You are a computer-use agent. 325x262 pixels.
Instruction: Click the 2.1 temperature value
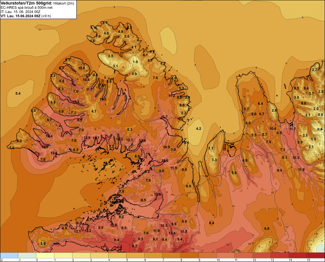tap(311, 147)
